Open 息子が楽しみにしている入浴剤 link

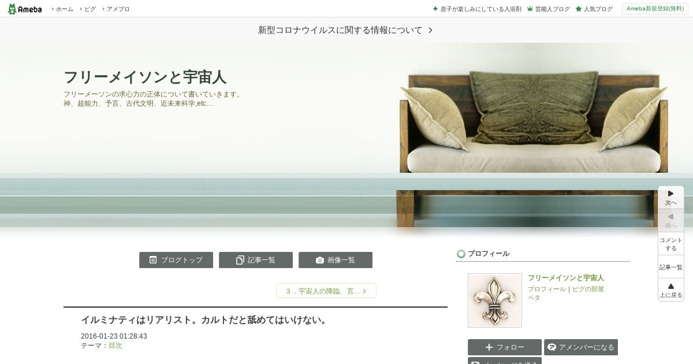[477, 9]
